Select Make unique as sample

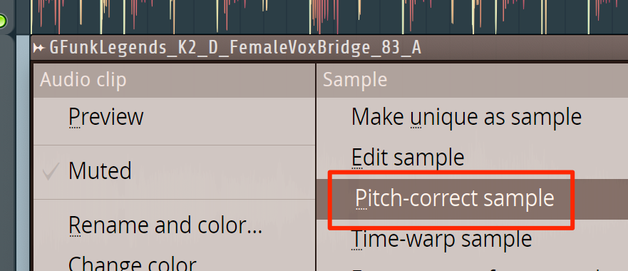[466, 117]
